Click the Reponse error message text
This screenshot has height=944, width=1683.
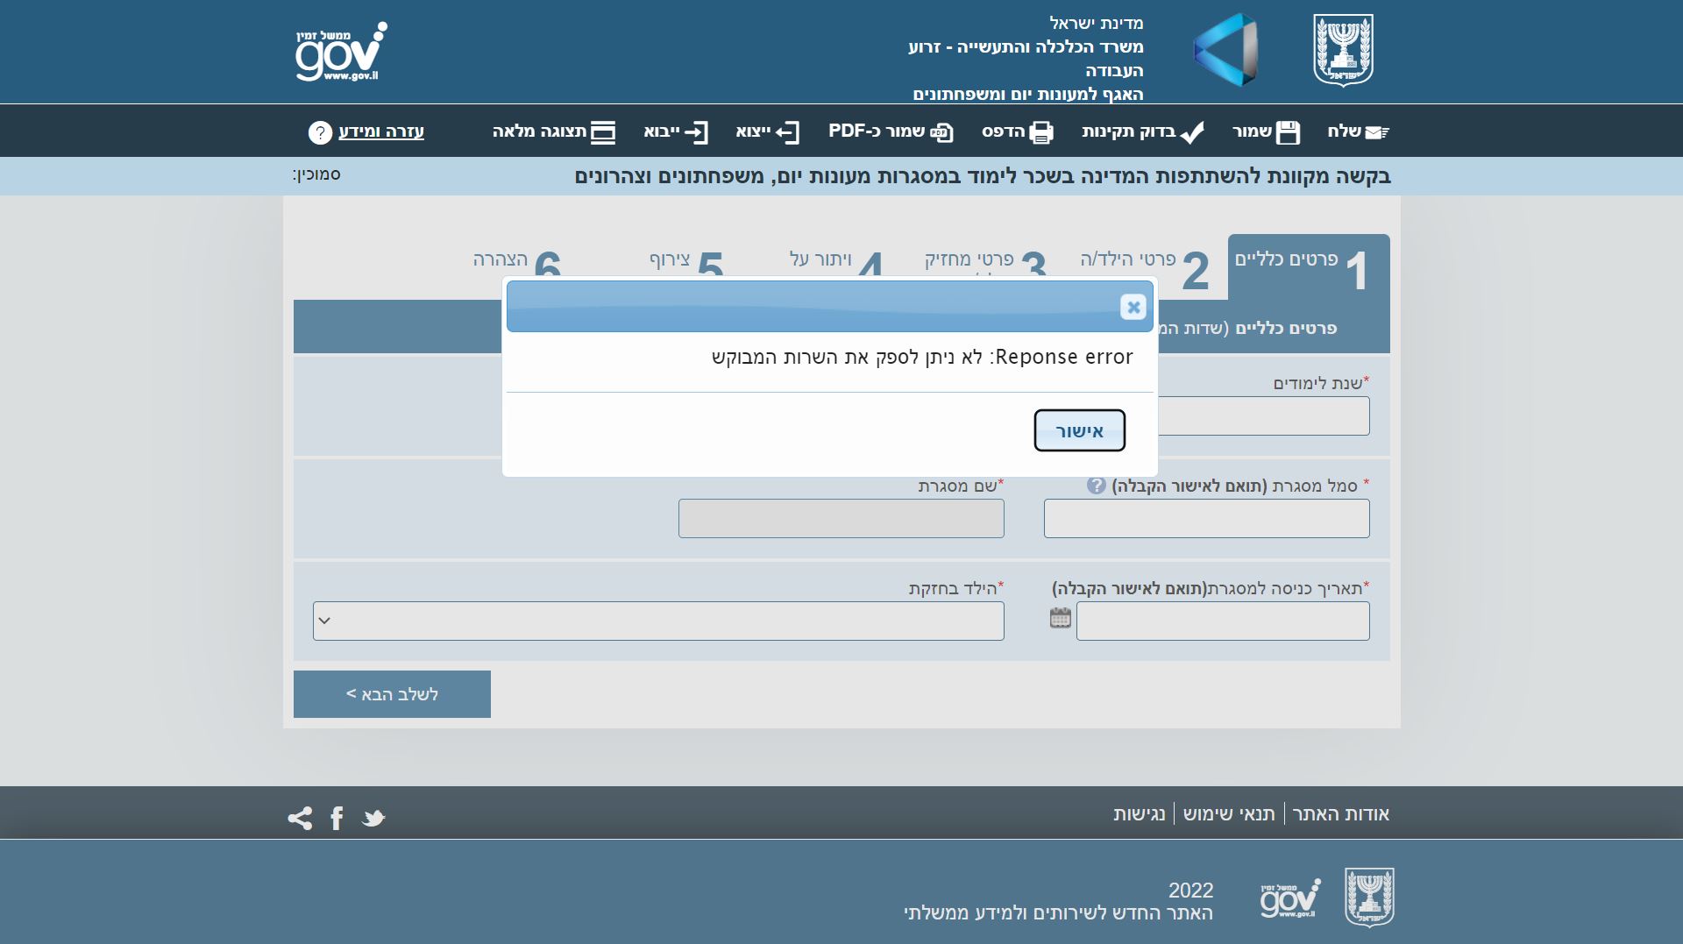click(922, 358)
